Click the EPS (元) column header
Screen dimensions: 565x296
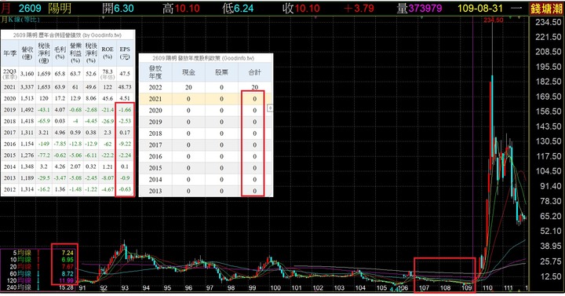click(125, 53)
